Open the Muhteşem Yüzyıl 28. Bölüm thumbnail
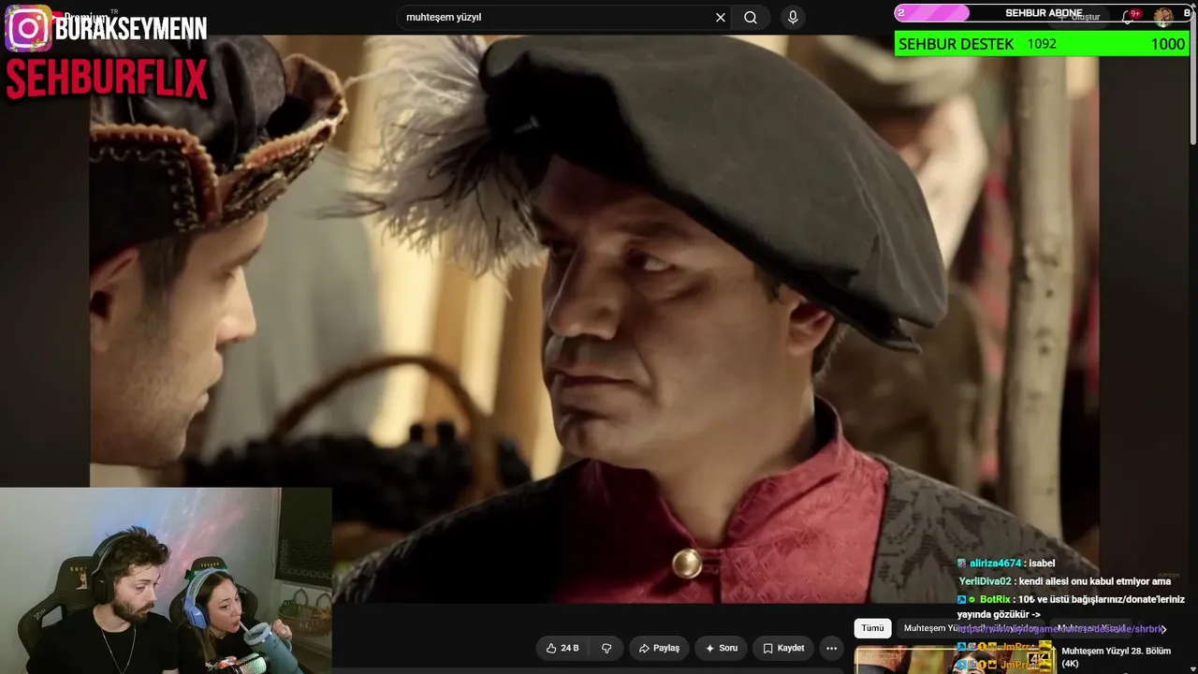This screenshot has width=1198, height=674. point(955,659)
